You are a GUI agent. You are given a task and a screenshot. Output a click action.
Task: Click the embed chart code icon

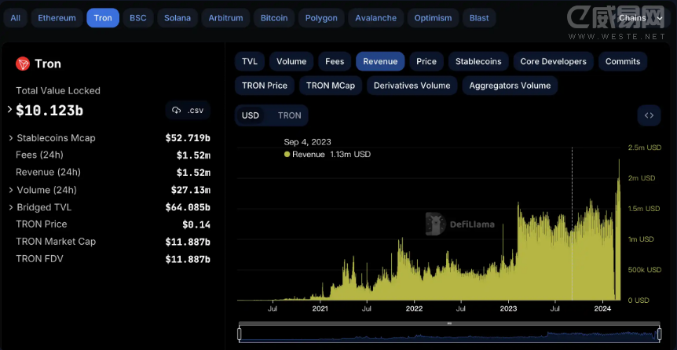pyautogui.click(x=649, y=115)
